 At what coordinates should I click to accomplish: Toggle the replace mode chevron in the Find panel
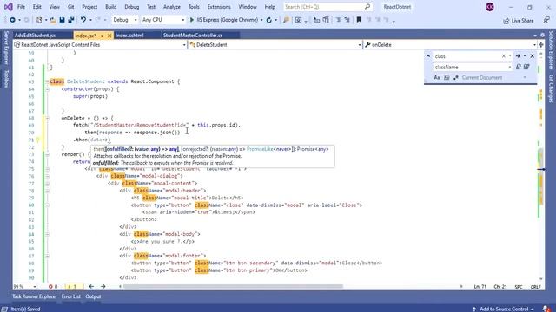click(x=428, y=56)
